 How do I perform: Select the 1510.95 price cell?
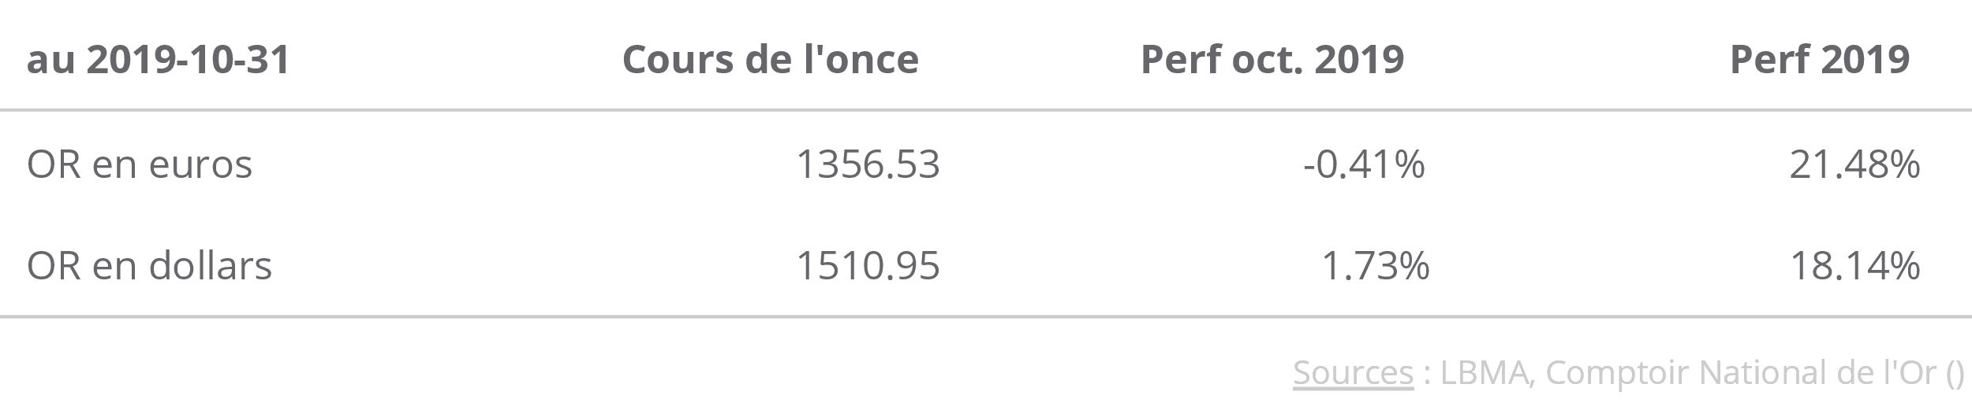point(868,266)
